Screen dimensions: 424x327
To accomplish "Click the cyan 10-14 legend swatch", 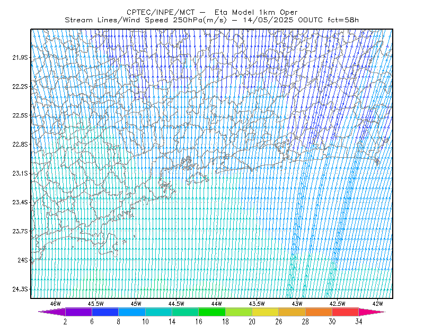I will click(158, 312).
